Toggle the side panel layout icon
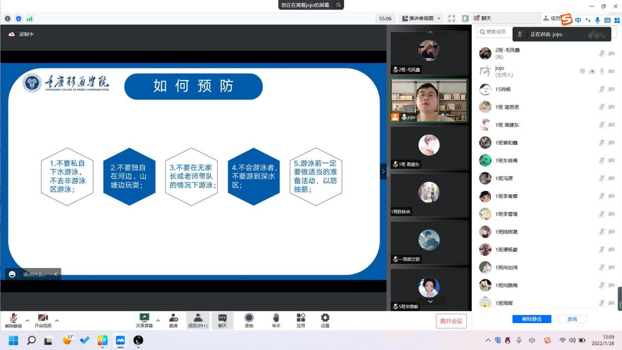Screen dimensions: 622x350 465,19
